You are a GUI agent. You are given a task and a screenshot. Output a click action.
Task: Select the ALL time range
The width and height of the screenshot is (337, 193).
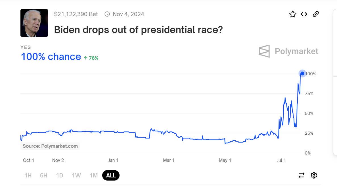pyautogui.click(x=111, y=175)
